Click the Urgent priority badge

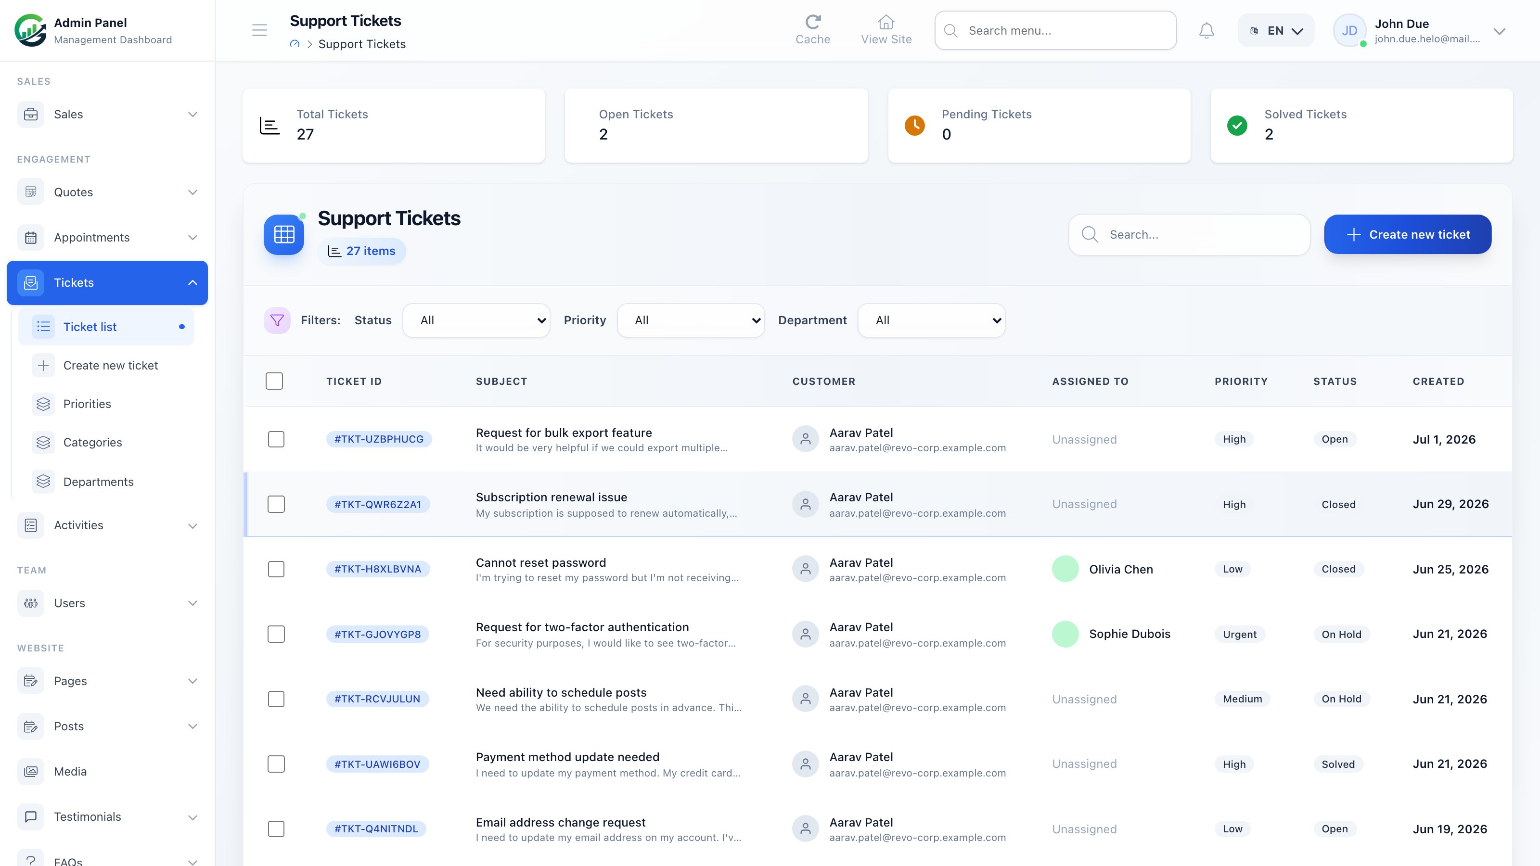click(x=1239, y=634)
